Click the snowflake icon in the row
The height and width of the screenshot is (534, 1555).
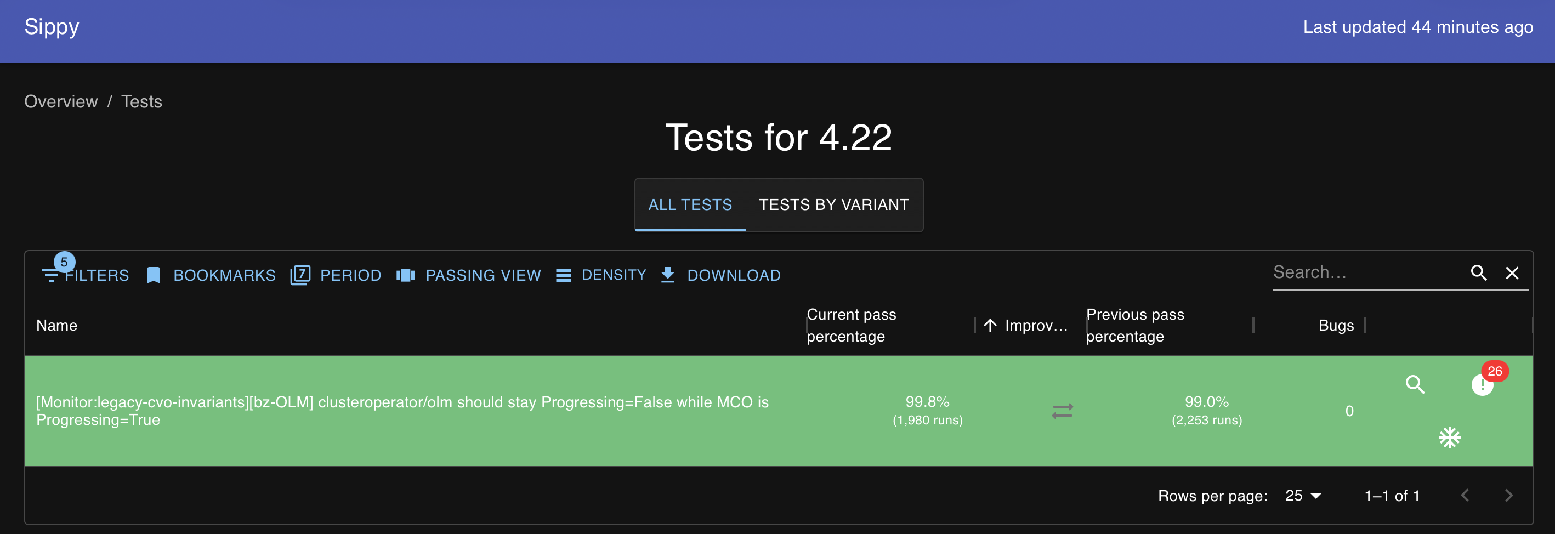1449,438
